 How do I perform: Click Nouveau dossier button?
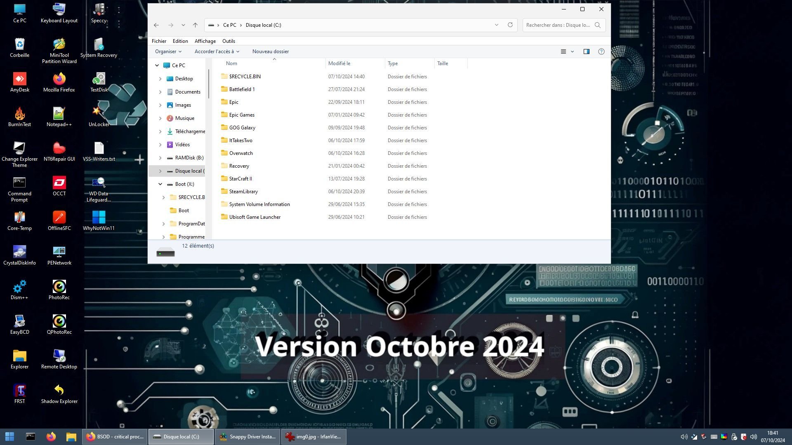(x=271, y=52)
